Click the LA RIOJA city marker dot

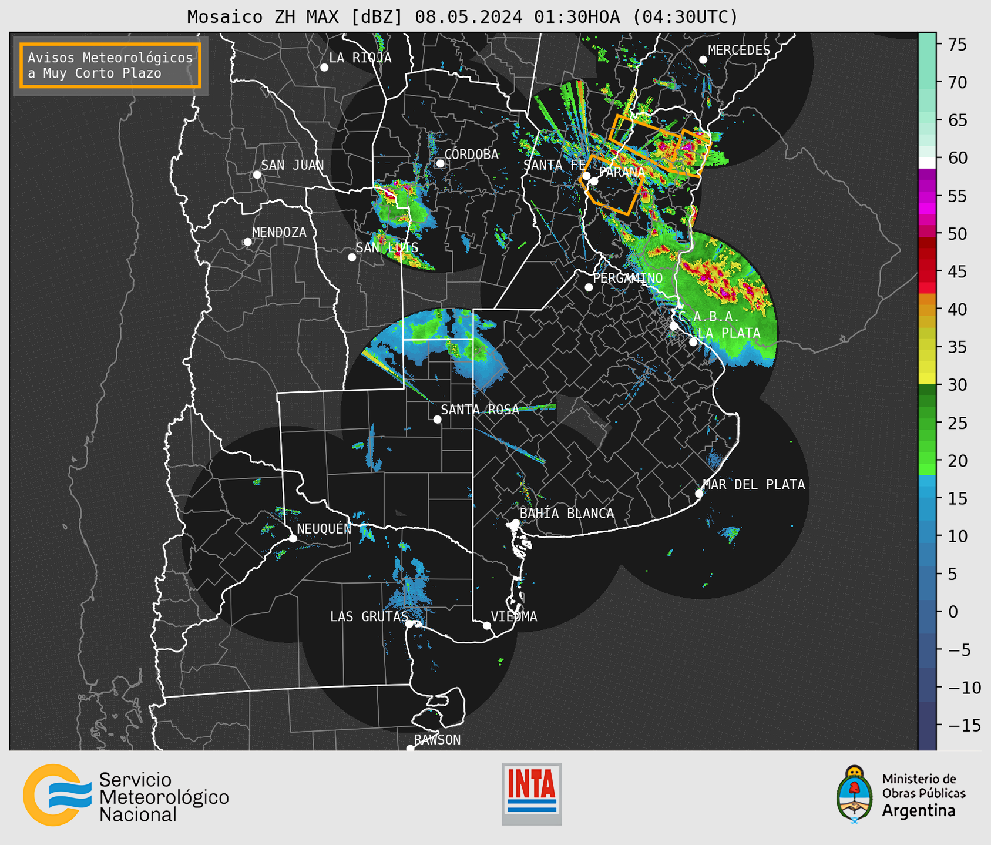[x=324, y=68]
